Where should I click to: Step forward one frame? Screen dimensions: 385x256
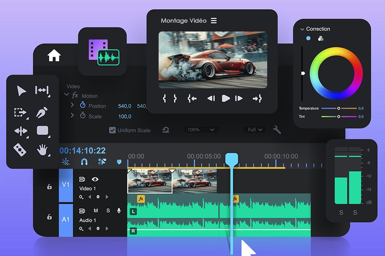click(239, 98)
